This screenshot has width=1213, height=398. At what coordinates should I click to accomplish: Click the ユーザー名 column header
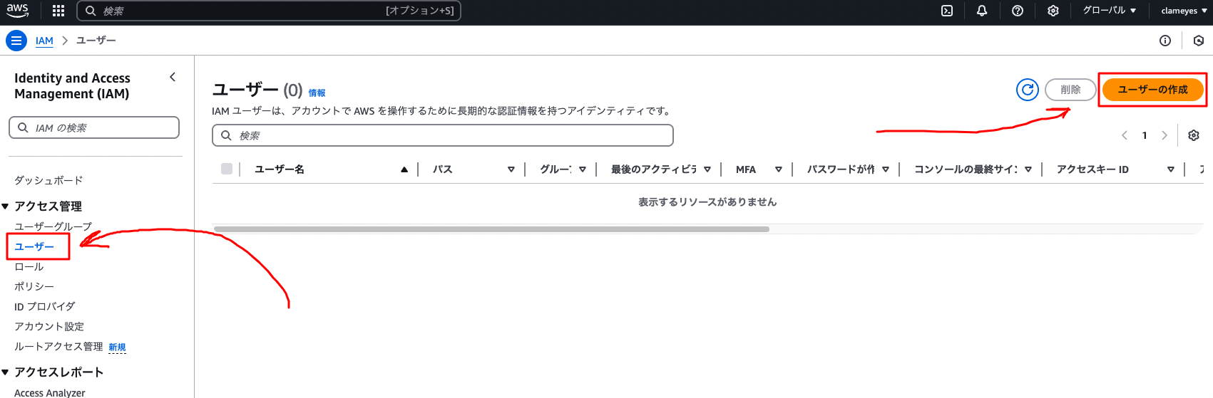(x=280, y=169)
